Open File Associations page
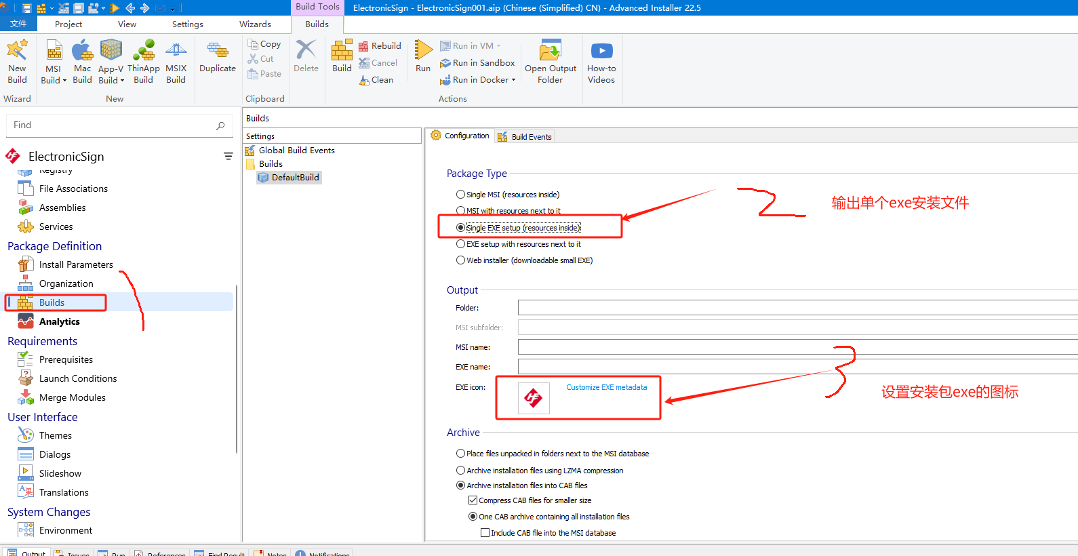1078x556 pixels. click(x=73, y=188)
